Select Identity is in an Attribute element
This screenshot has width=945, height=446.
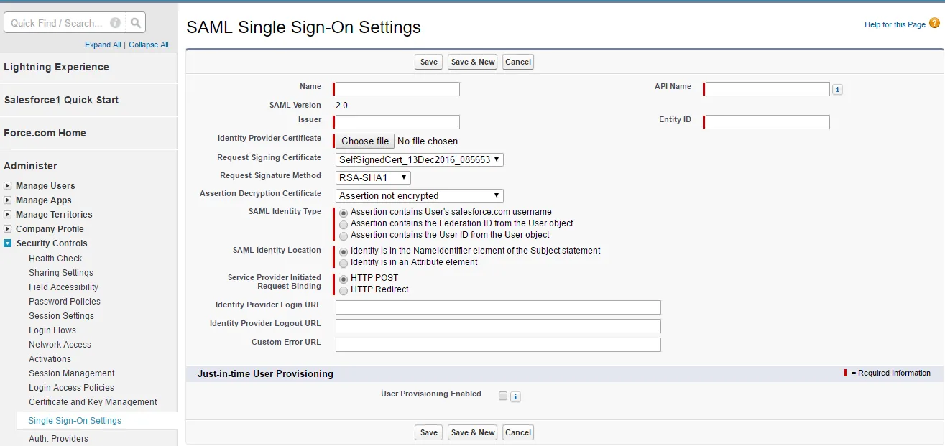click(344, 263)
